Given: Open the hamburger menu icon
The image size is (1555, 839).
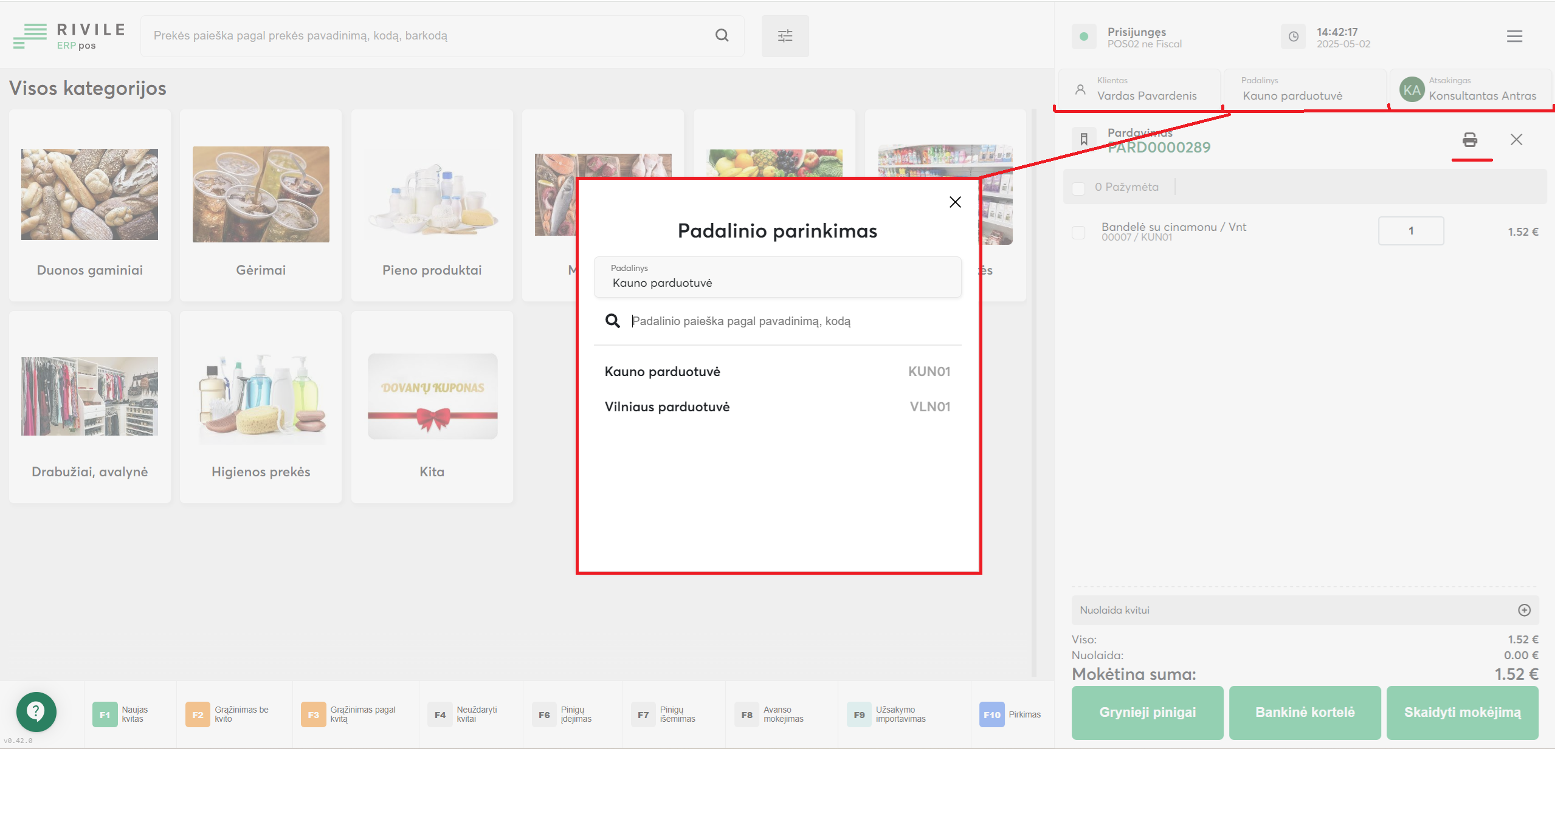Looking at the screenshot, I should [1514, 36].
